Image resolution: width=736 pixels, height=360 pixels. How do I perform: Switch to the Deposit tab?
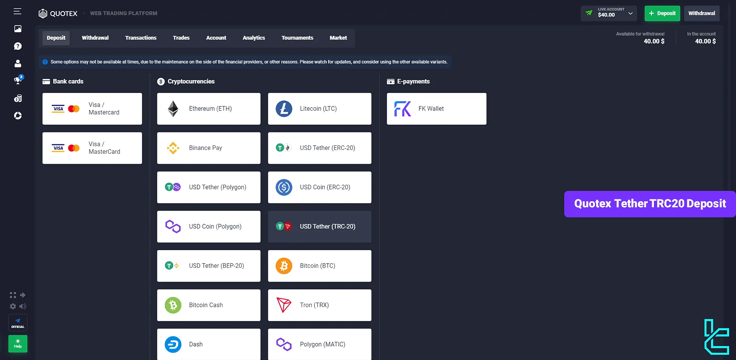pyautogui.click(x=56, y=38)
